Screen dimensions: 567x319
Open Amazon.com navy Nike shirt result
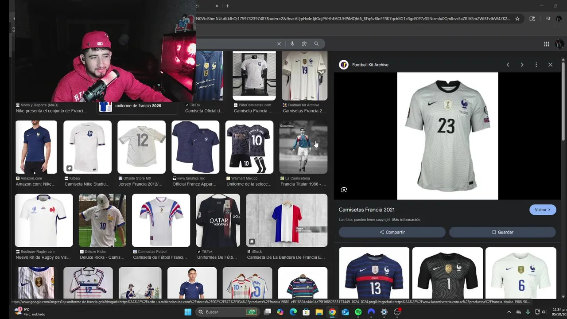[36, 147]
